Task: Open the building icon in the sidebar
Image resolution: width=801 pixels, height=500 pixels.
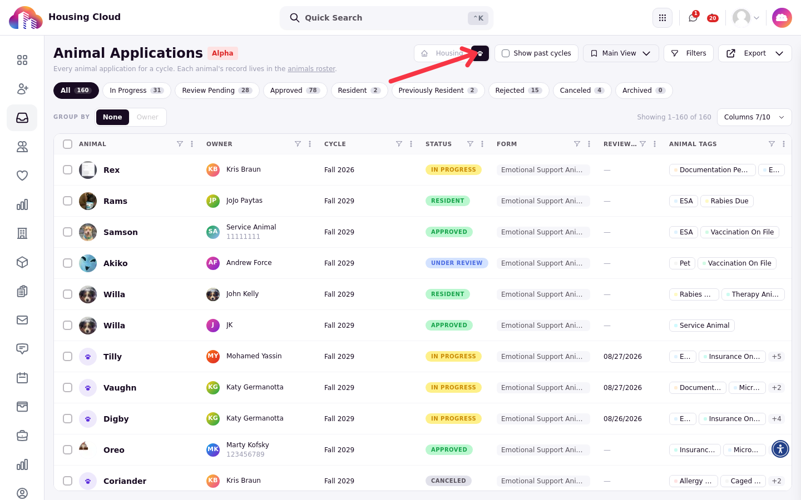Action: tap(22, 233)
